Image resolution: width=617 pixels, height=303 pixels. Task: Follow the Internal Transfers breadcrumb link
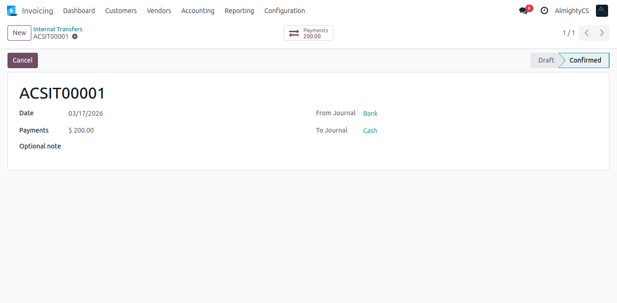[58, 29]
